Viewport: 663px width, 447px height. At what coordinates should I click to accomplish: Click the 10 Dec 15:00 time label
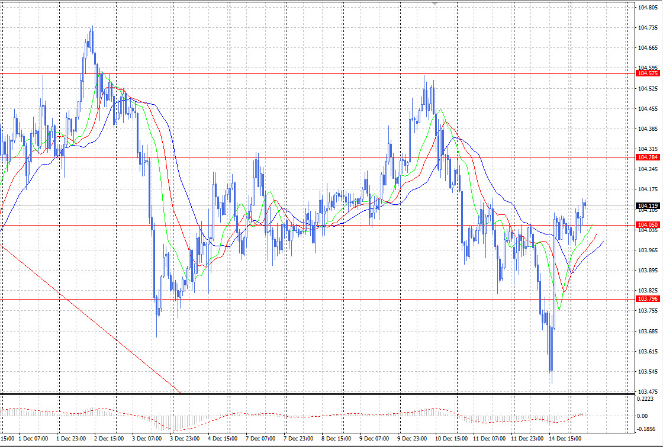tap(452, 439)
